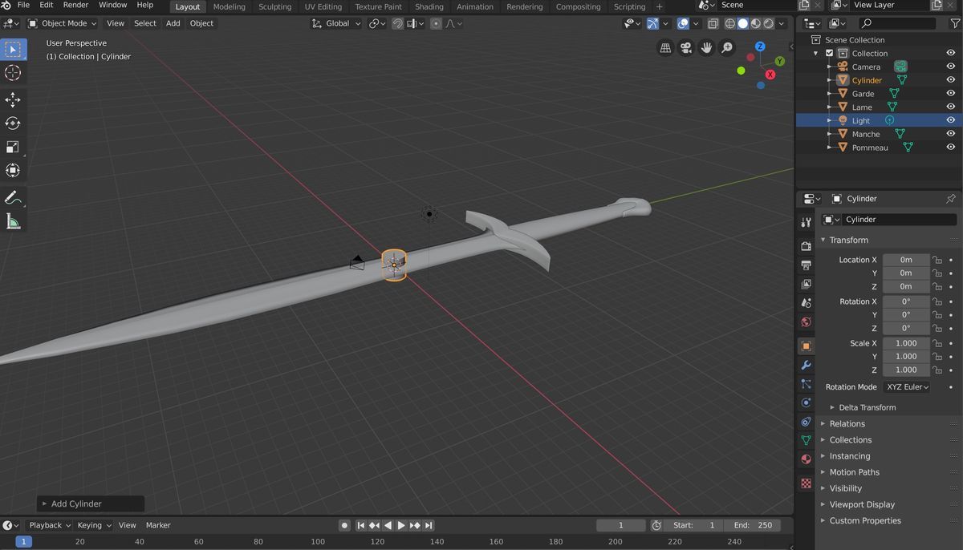The width and height of the screenshot is (963, 550).
Task: Open the File menu
Action: coord(23,5)
